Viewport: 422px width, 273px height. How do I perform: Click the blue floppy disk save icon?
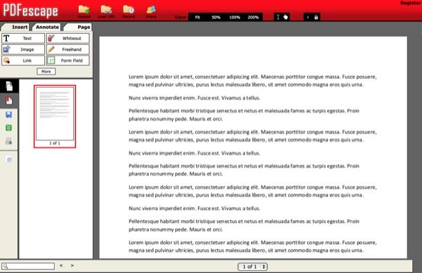(x=8, y=115)
